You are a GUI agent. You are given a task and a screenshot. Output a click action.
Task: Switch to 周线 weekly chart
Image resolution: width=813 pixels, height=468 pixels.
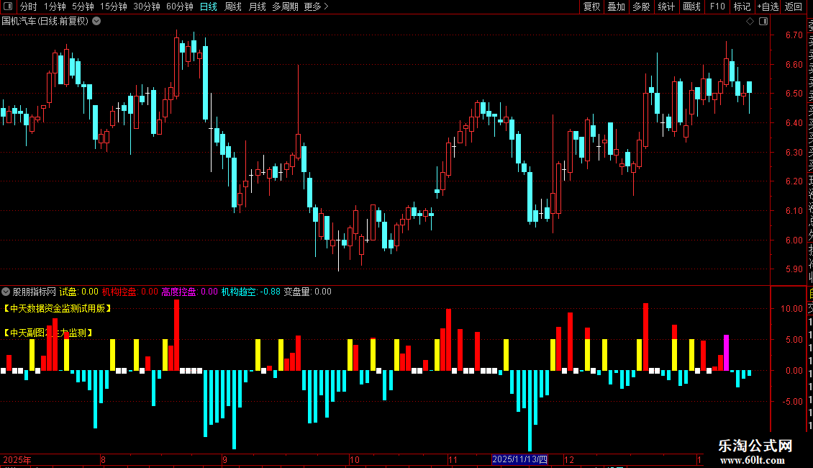point(233,6)
